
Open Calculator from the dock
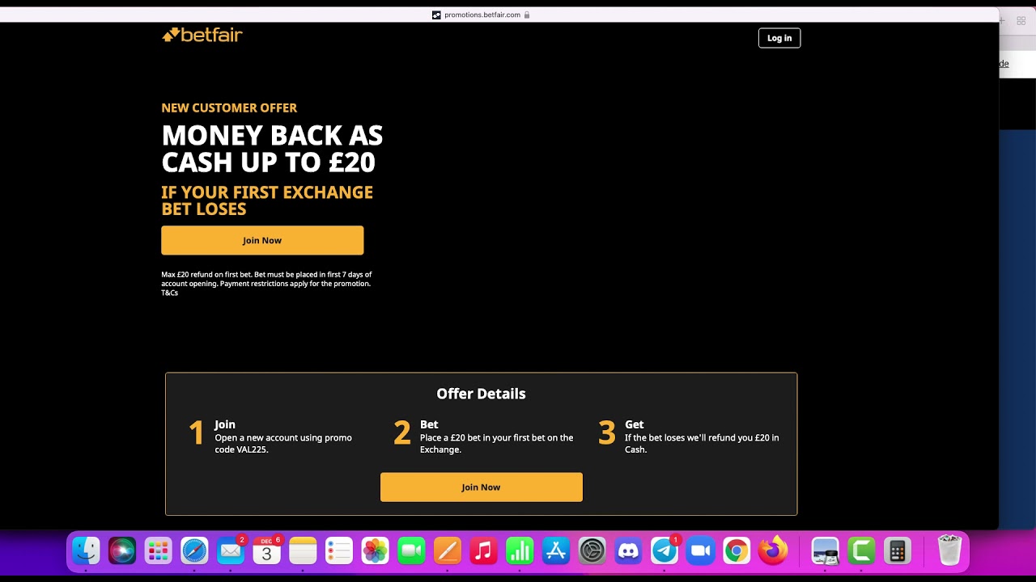point(897,551)
